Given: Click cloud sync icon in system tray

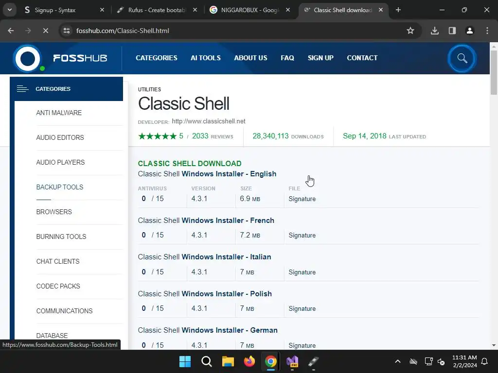Looking at the screenshot, I should tap(413, 361).
